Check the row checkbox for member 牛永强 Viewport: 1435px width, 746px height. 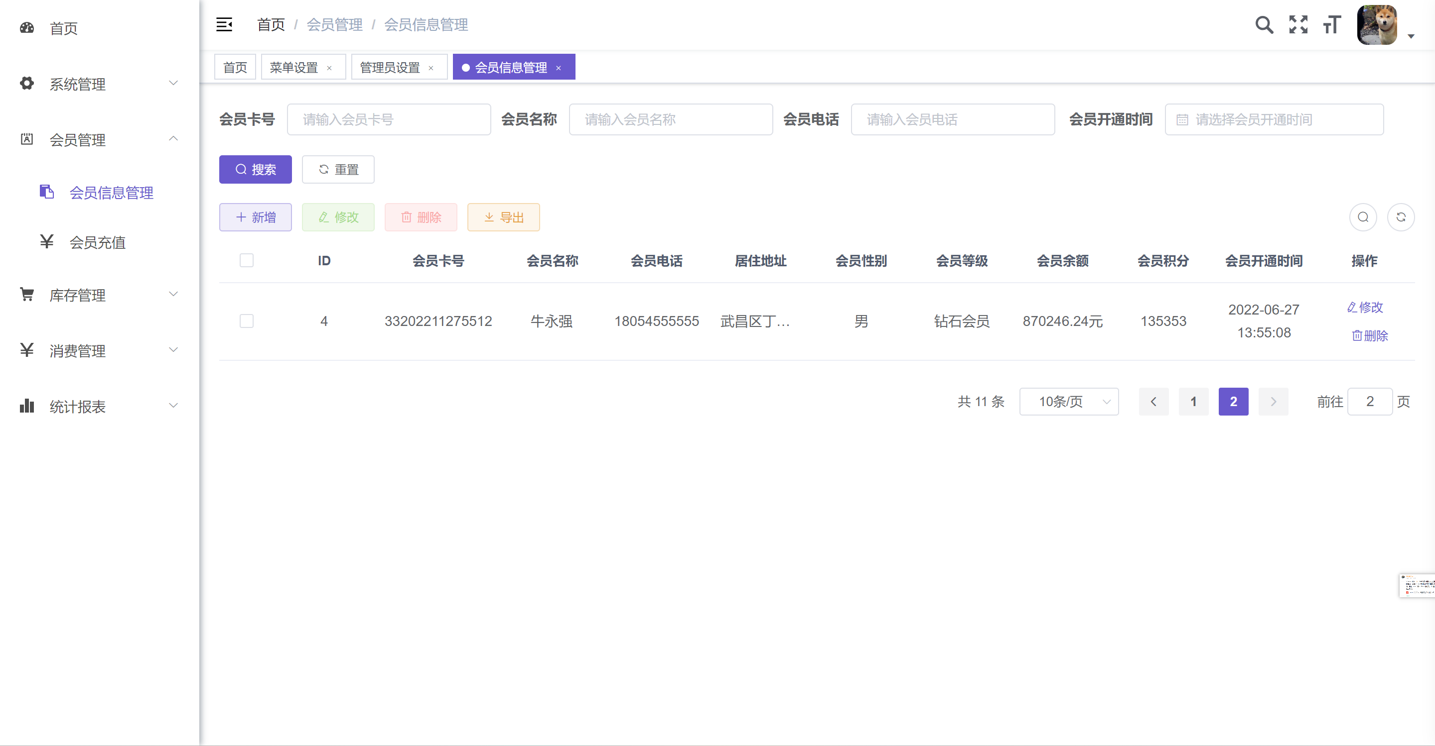click(x=246, y=321)
